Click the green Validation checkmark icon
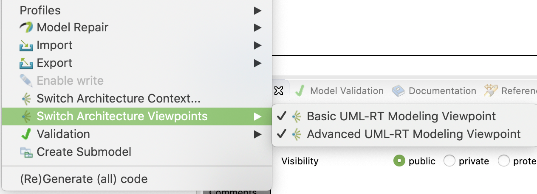The image size is (537, 194). tap(26, 134)
